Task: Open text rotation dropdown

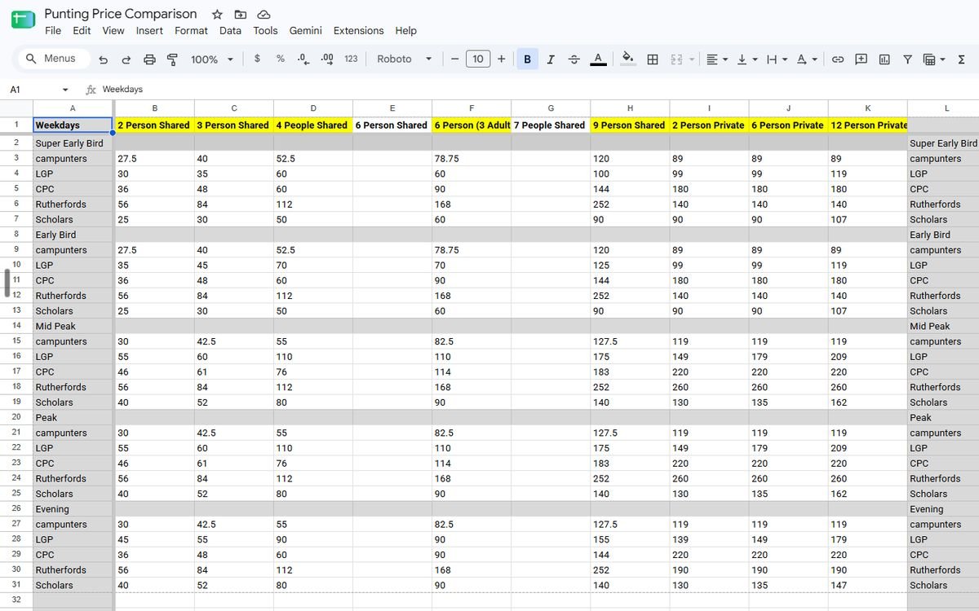Action: click(x=806, y=59)
